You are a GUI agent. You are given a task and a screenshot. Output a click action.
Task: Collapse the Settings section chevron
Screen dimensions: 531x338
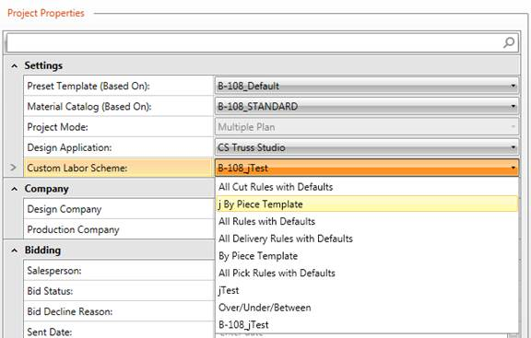point(14,66)
